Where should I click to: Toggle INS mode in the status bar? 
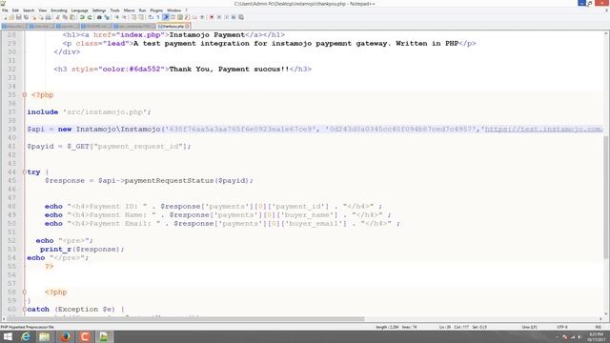pyautogui.click(x=599, y=327)
